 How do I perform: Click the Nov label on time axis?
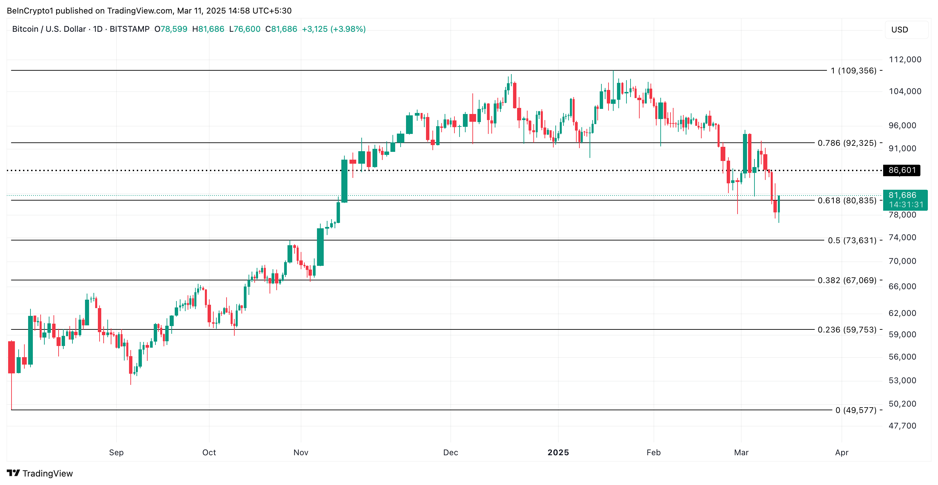tap(301, 452)
